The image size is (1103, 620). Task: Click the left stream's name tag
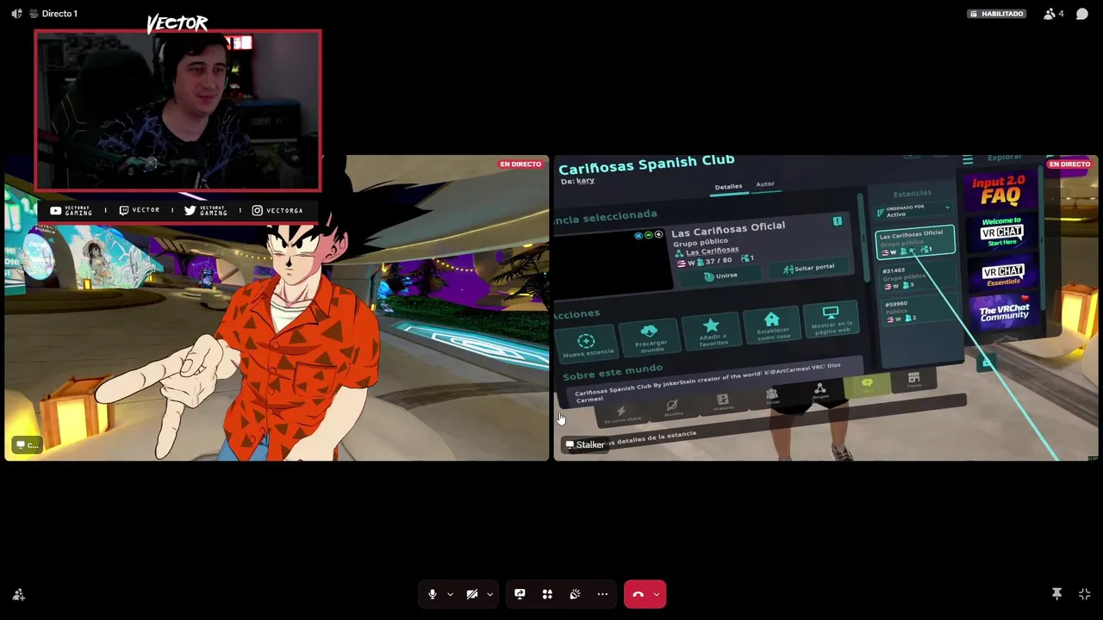click(27, 445)
